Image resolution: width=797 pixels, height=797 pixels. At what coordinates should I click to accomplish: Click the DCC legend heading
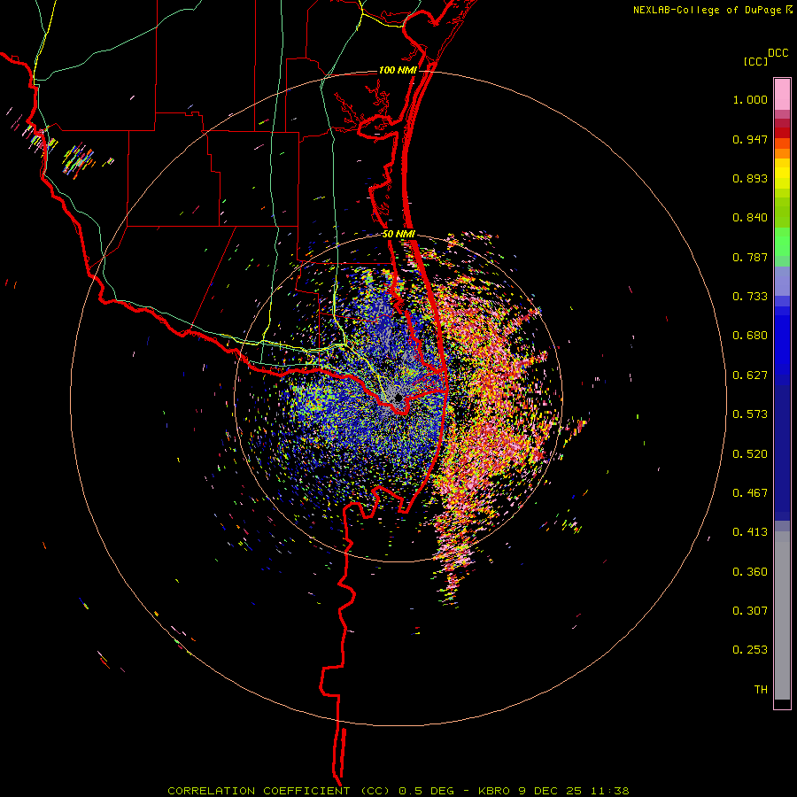click(778, 53)
